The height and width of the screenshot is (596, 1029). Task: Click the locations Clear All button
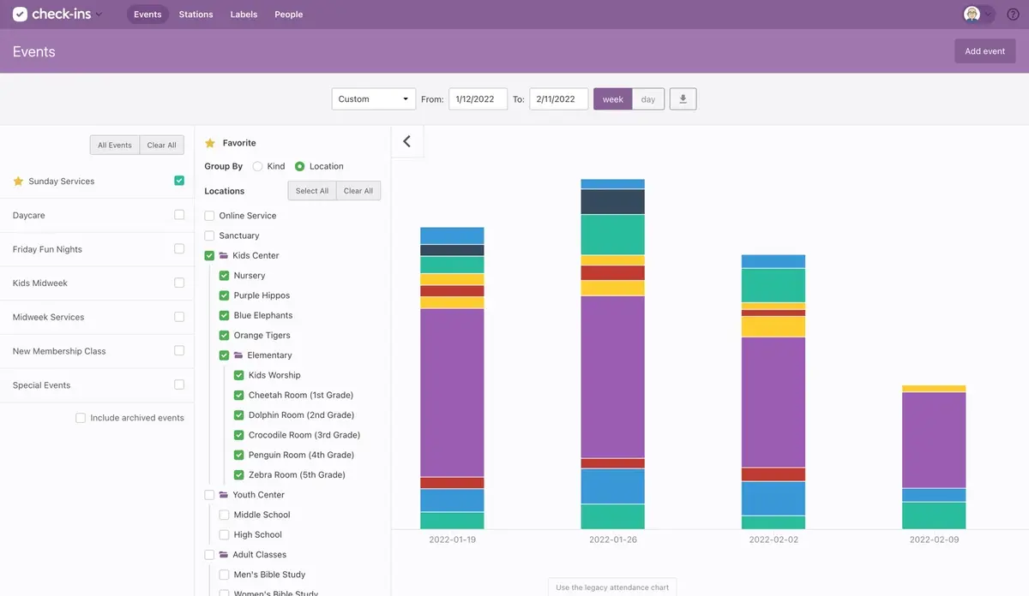358,191
